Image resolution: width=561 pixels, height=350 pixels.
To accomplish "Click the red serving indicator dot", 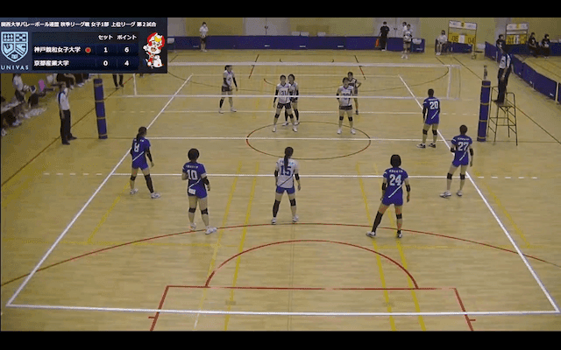I will click(x=88, y=51).
